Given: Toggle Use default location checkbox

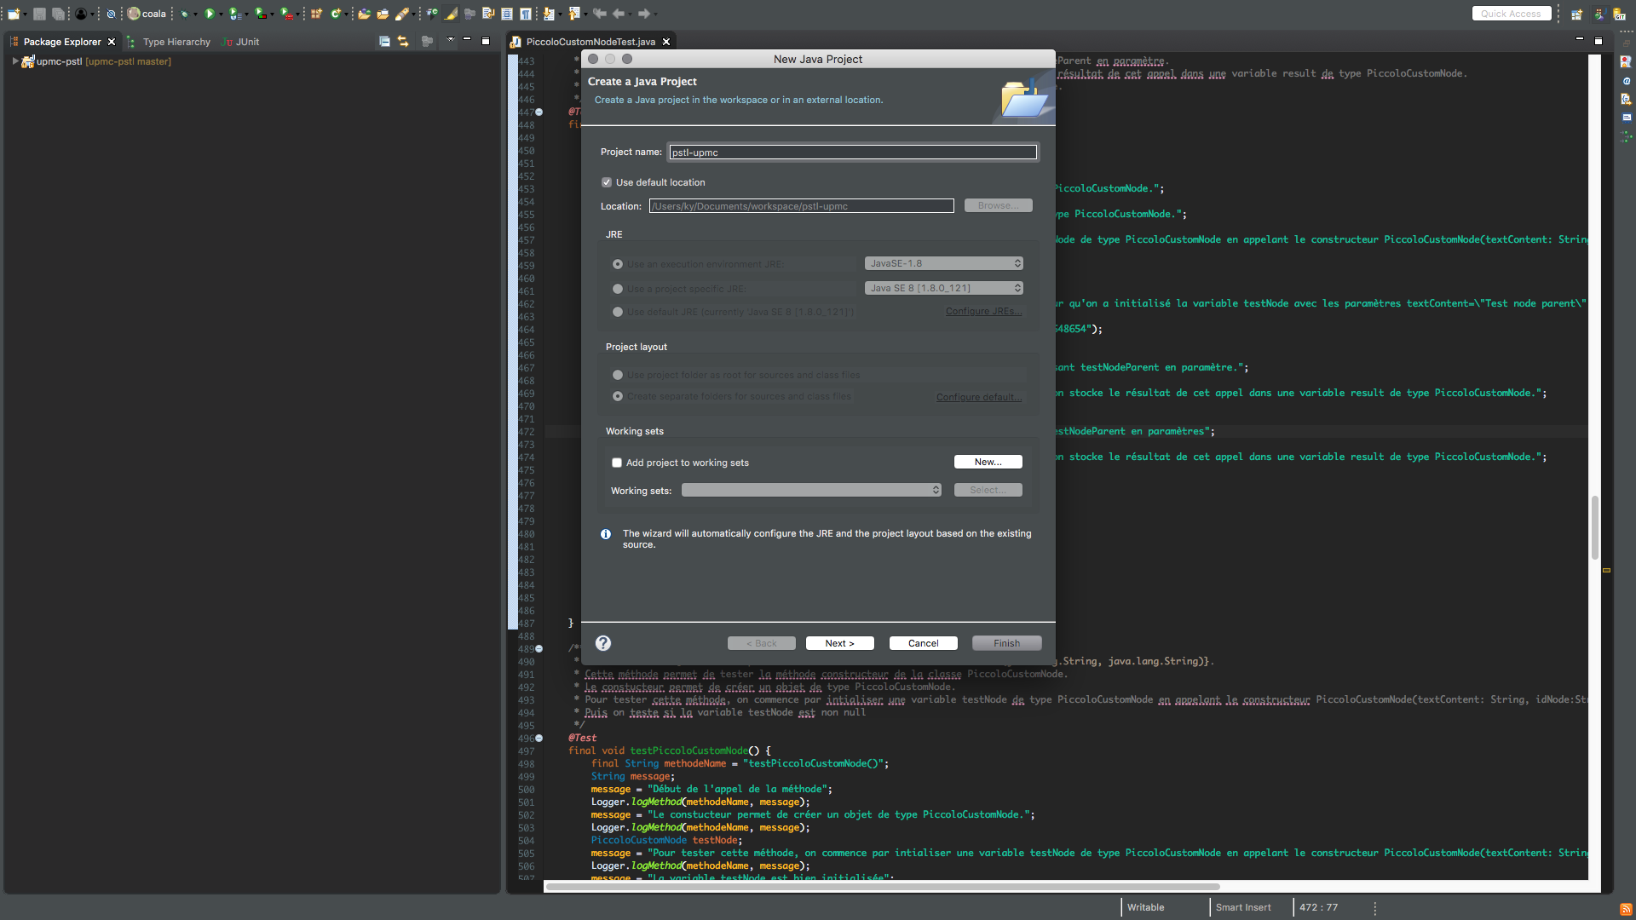Looking at the screenshot, I should pos(607,181).
